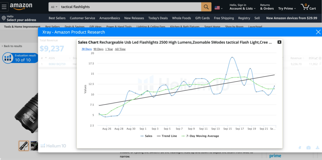Switch chart to All Time

point(120,49)
